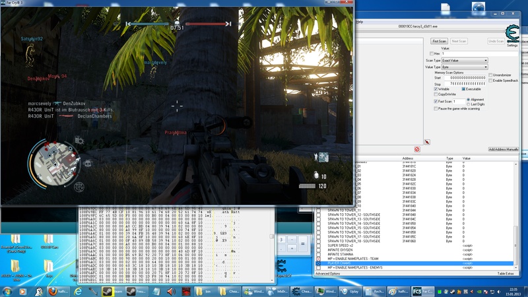Click the Fast Scan alignment number field
The width and height of the screenshot is (528, 297).
click(459, 102)
